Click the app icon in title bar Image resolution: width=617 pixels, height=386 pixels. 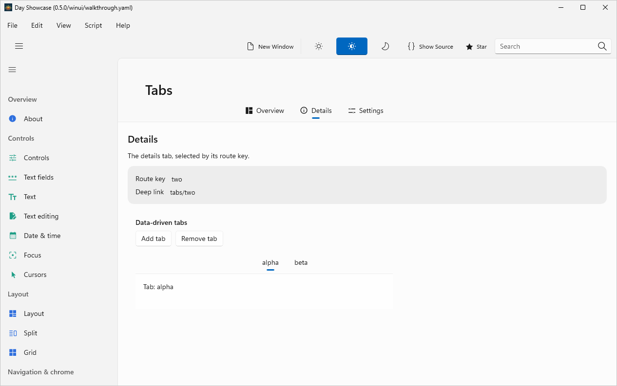point(8,7)
